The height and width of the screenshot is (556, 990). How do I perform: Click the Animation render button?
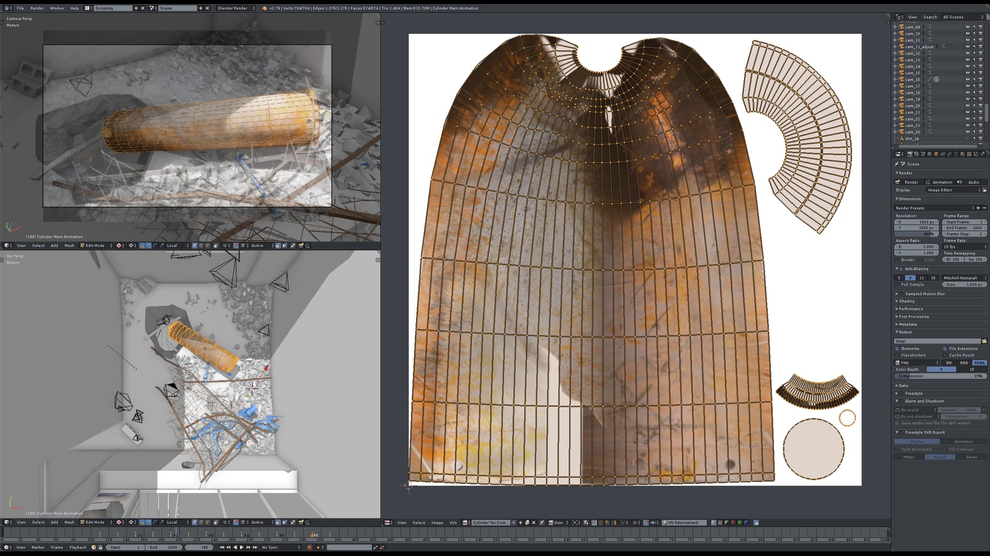(939, 182)
